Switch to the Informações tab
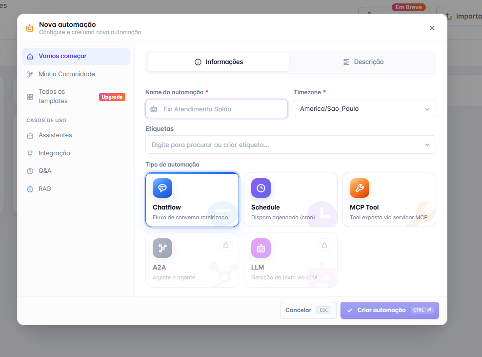 click(x=219, y=62)
